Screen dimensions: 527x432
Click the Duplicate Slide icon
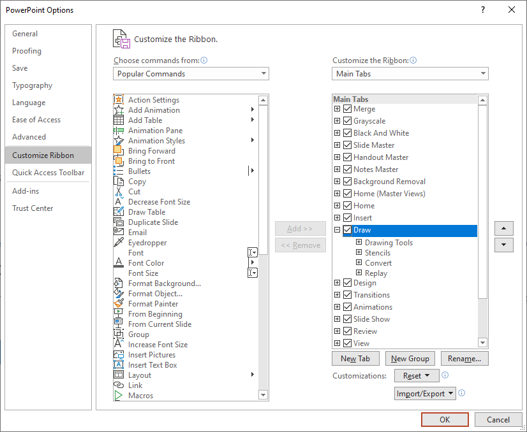click(118, 222)
